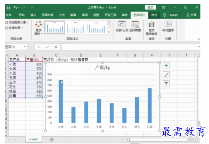Select the second chart style thumbnail

pyautogui.click(x=75, y=27)
